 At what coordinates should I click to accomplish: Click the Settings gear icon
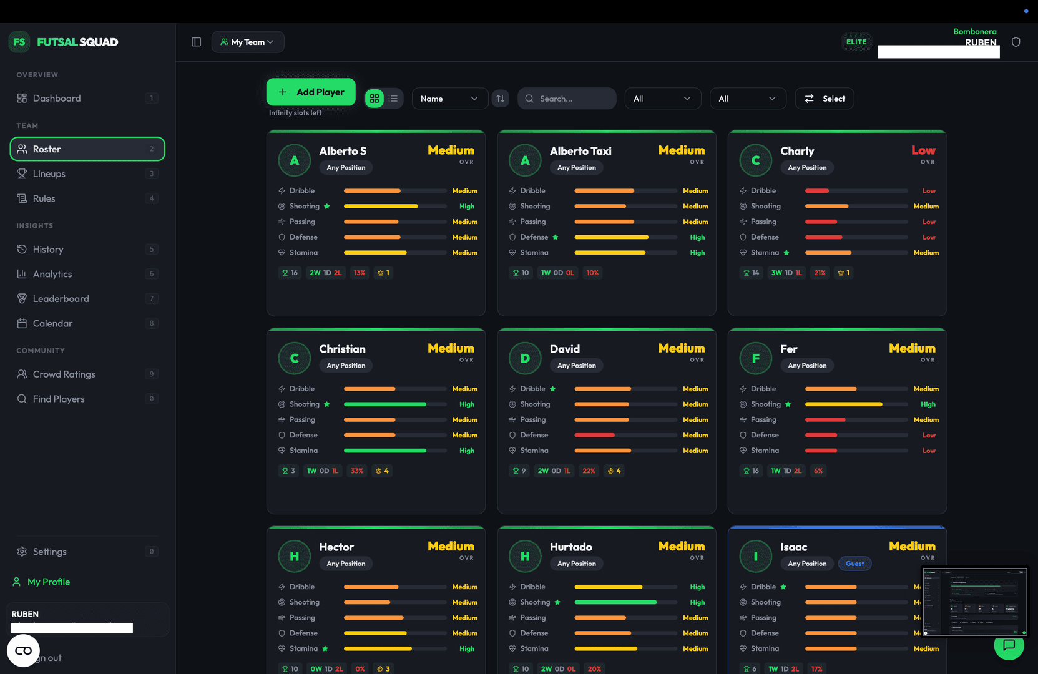click(x=22, y=552)
